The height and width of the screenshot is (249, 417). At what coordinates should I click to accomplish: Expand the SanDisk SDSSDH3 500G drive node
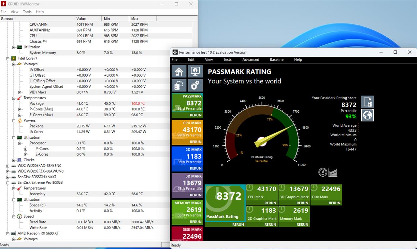8,177
